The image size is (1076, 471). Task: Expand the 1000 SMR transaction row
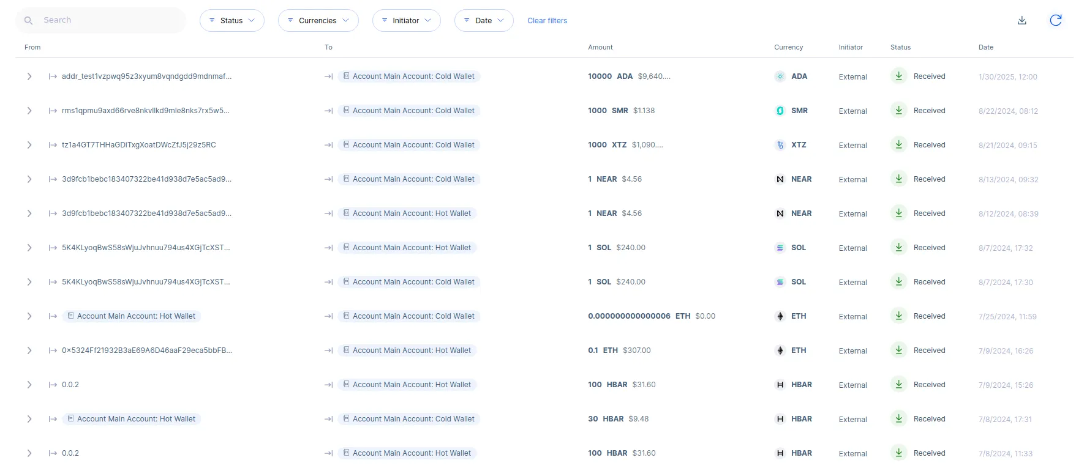[x=29, y=111]
